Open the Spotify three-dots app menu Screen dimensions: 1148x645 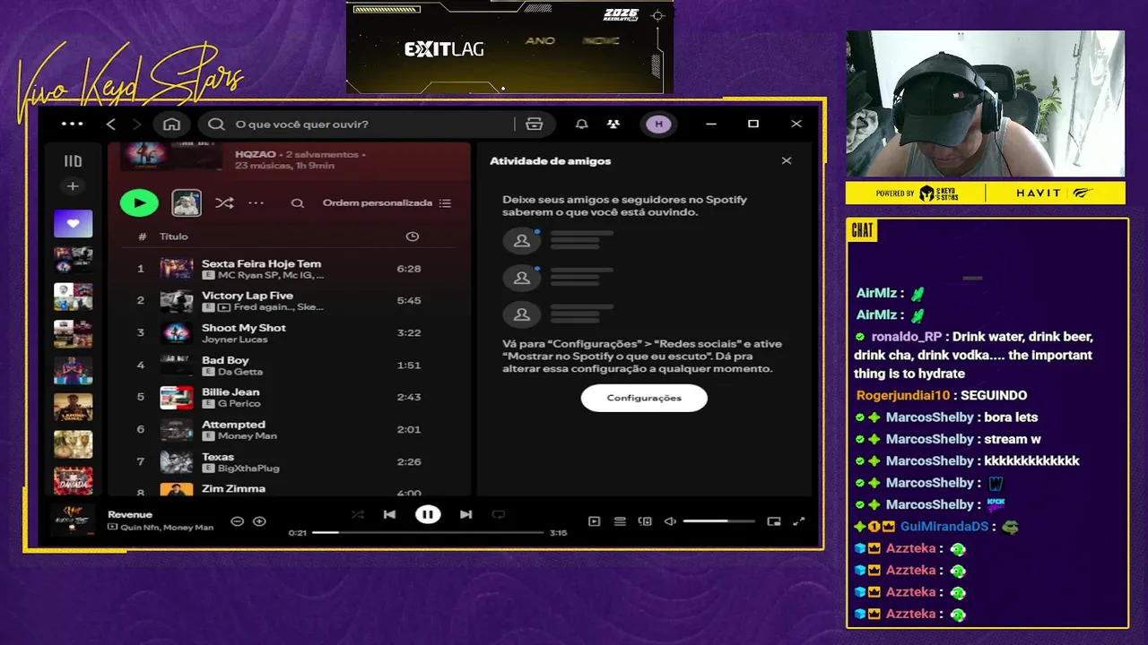point(72,125)
